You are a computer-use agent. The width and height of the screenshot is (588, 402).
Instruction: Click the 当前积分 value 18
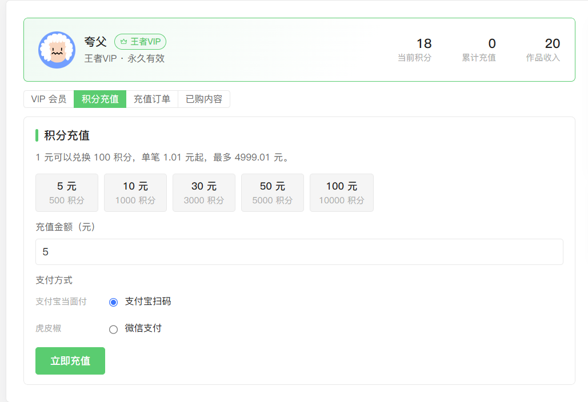coord(424,43)
